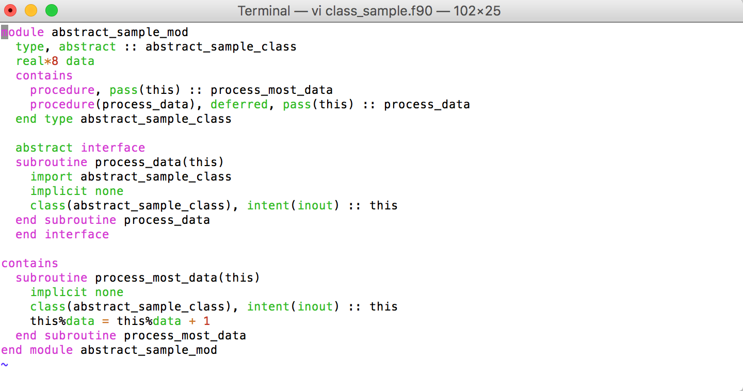The image size is (743, 391).
Task: Click 'subroutine process_most_data(this)' definition line
Action: [x=138, y=278]
